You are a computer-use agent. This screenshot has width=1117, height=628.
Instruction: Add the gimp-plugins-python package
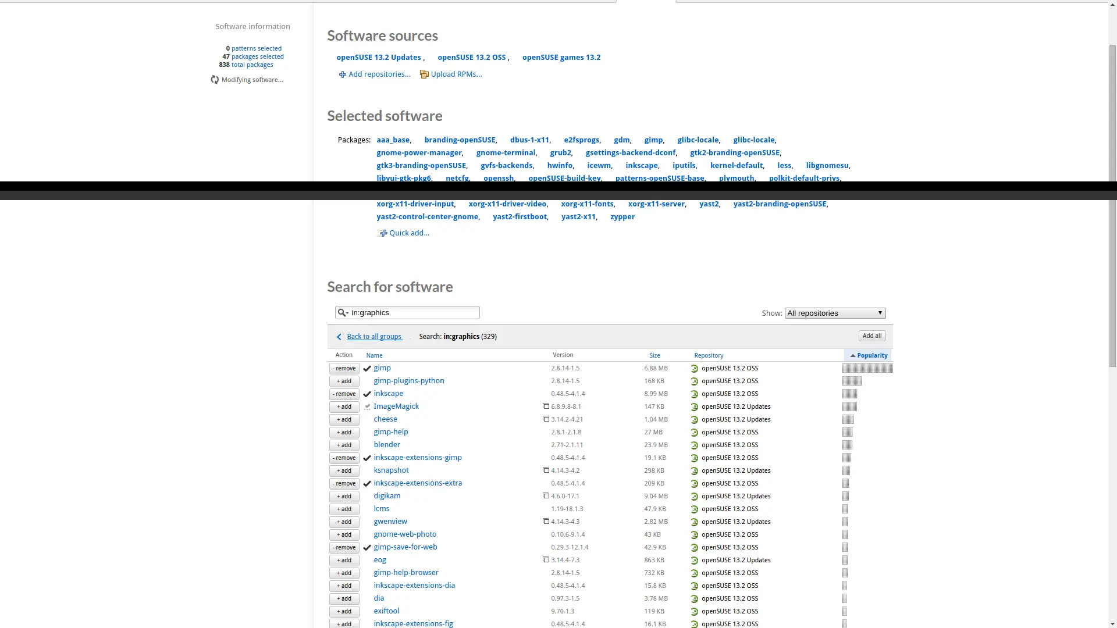344,381
